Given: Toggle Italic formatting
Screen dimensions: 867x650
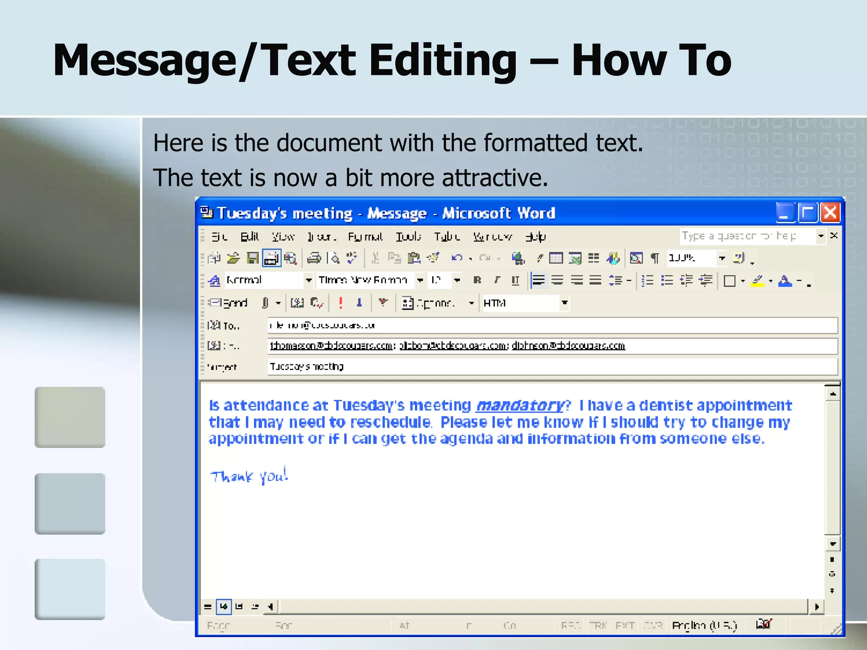Looking at the screenshot, I should [497, 280].
